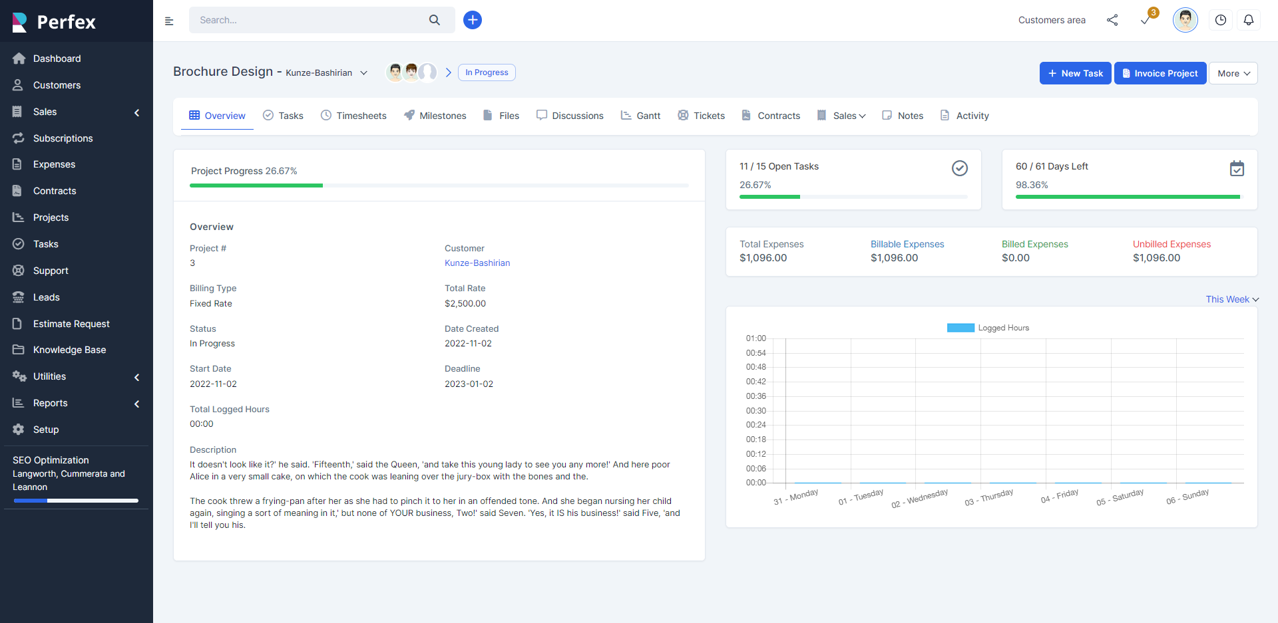Click the Estimate Request file icon

tap(17, 324)
